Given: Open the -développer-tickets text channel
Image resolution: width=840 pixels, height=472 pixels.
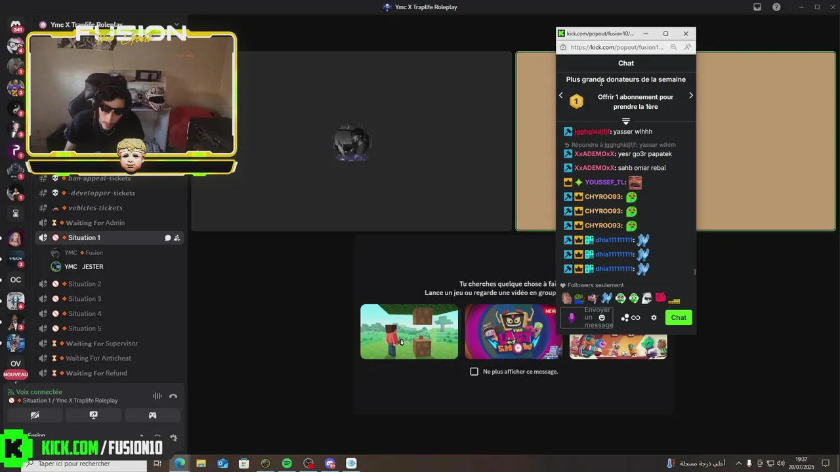Looking at the screenshot, I should (110, 193).
